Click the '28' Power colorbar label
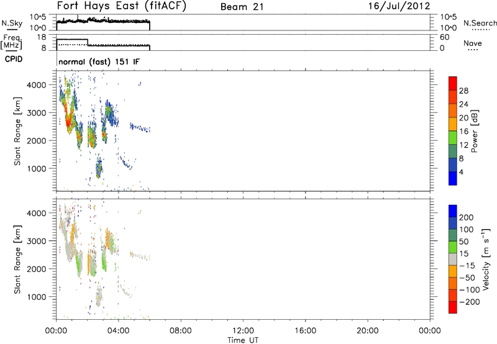The width and height of the screenshot is (497, 344). click(x=463, y=91)
